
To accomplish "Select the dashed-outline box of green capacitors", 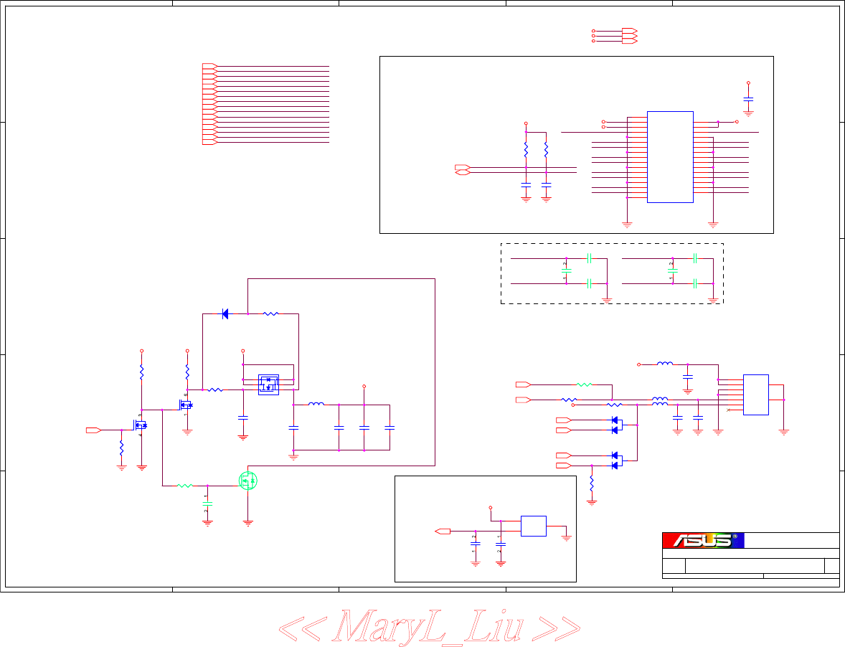I will click(x=612, y=274).
